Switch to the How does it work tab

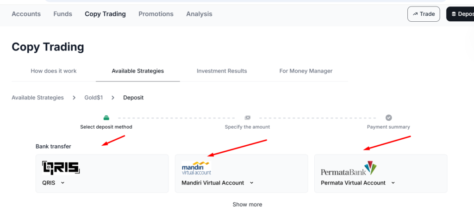(54, 71)
